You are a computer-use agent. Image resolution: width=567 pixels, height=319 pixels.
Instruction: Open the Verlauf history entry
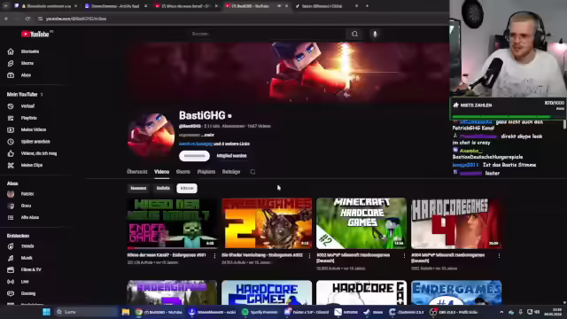[x=27, y=106]
